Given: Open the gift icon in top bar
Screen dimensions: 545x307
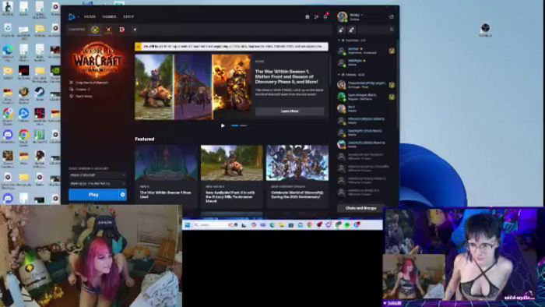Looking at the screenshot, I should point(308,16).
